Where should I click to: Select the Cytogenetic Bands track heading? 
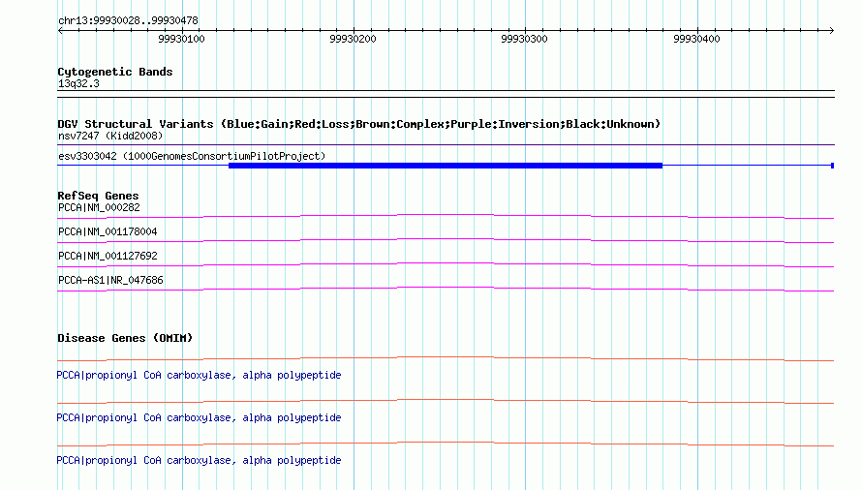[x=115, y=72]
